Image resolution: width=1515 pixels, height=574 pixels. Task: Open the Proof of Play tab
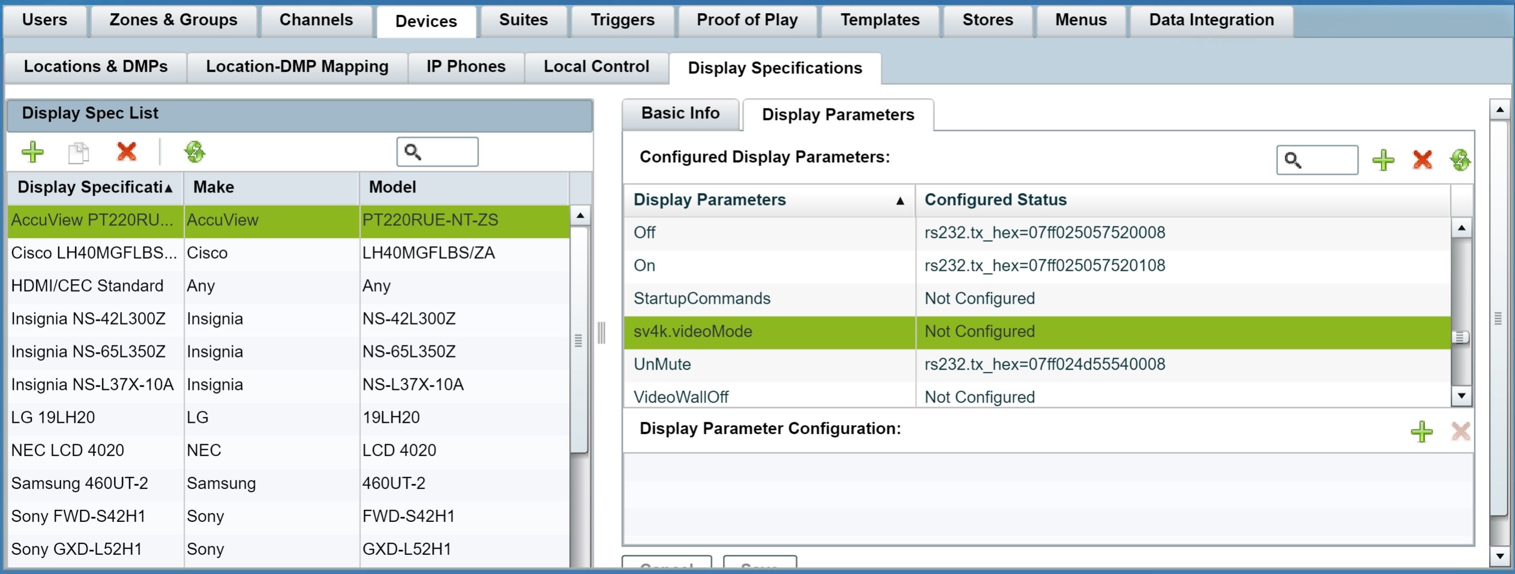click(747, 19)
